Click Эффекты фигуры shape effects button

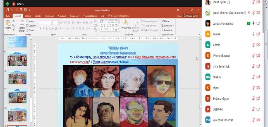coord(149,30)
